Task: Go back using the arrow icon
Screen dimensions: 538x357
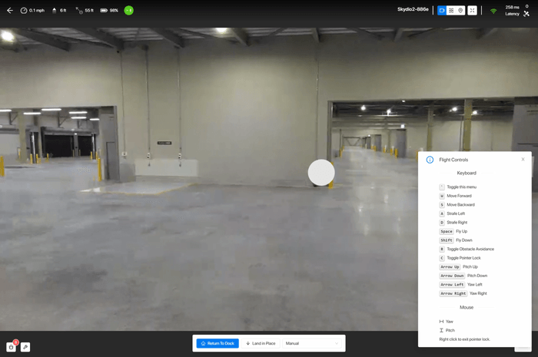Action: coord(10,10)
